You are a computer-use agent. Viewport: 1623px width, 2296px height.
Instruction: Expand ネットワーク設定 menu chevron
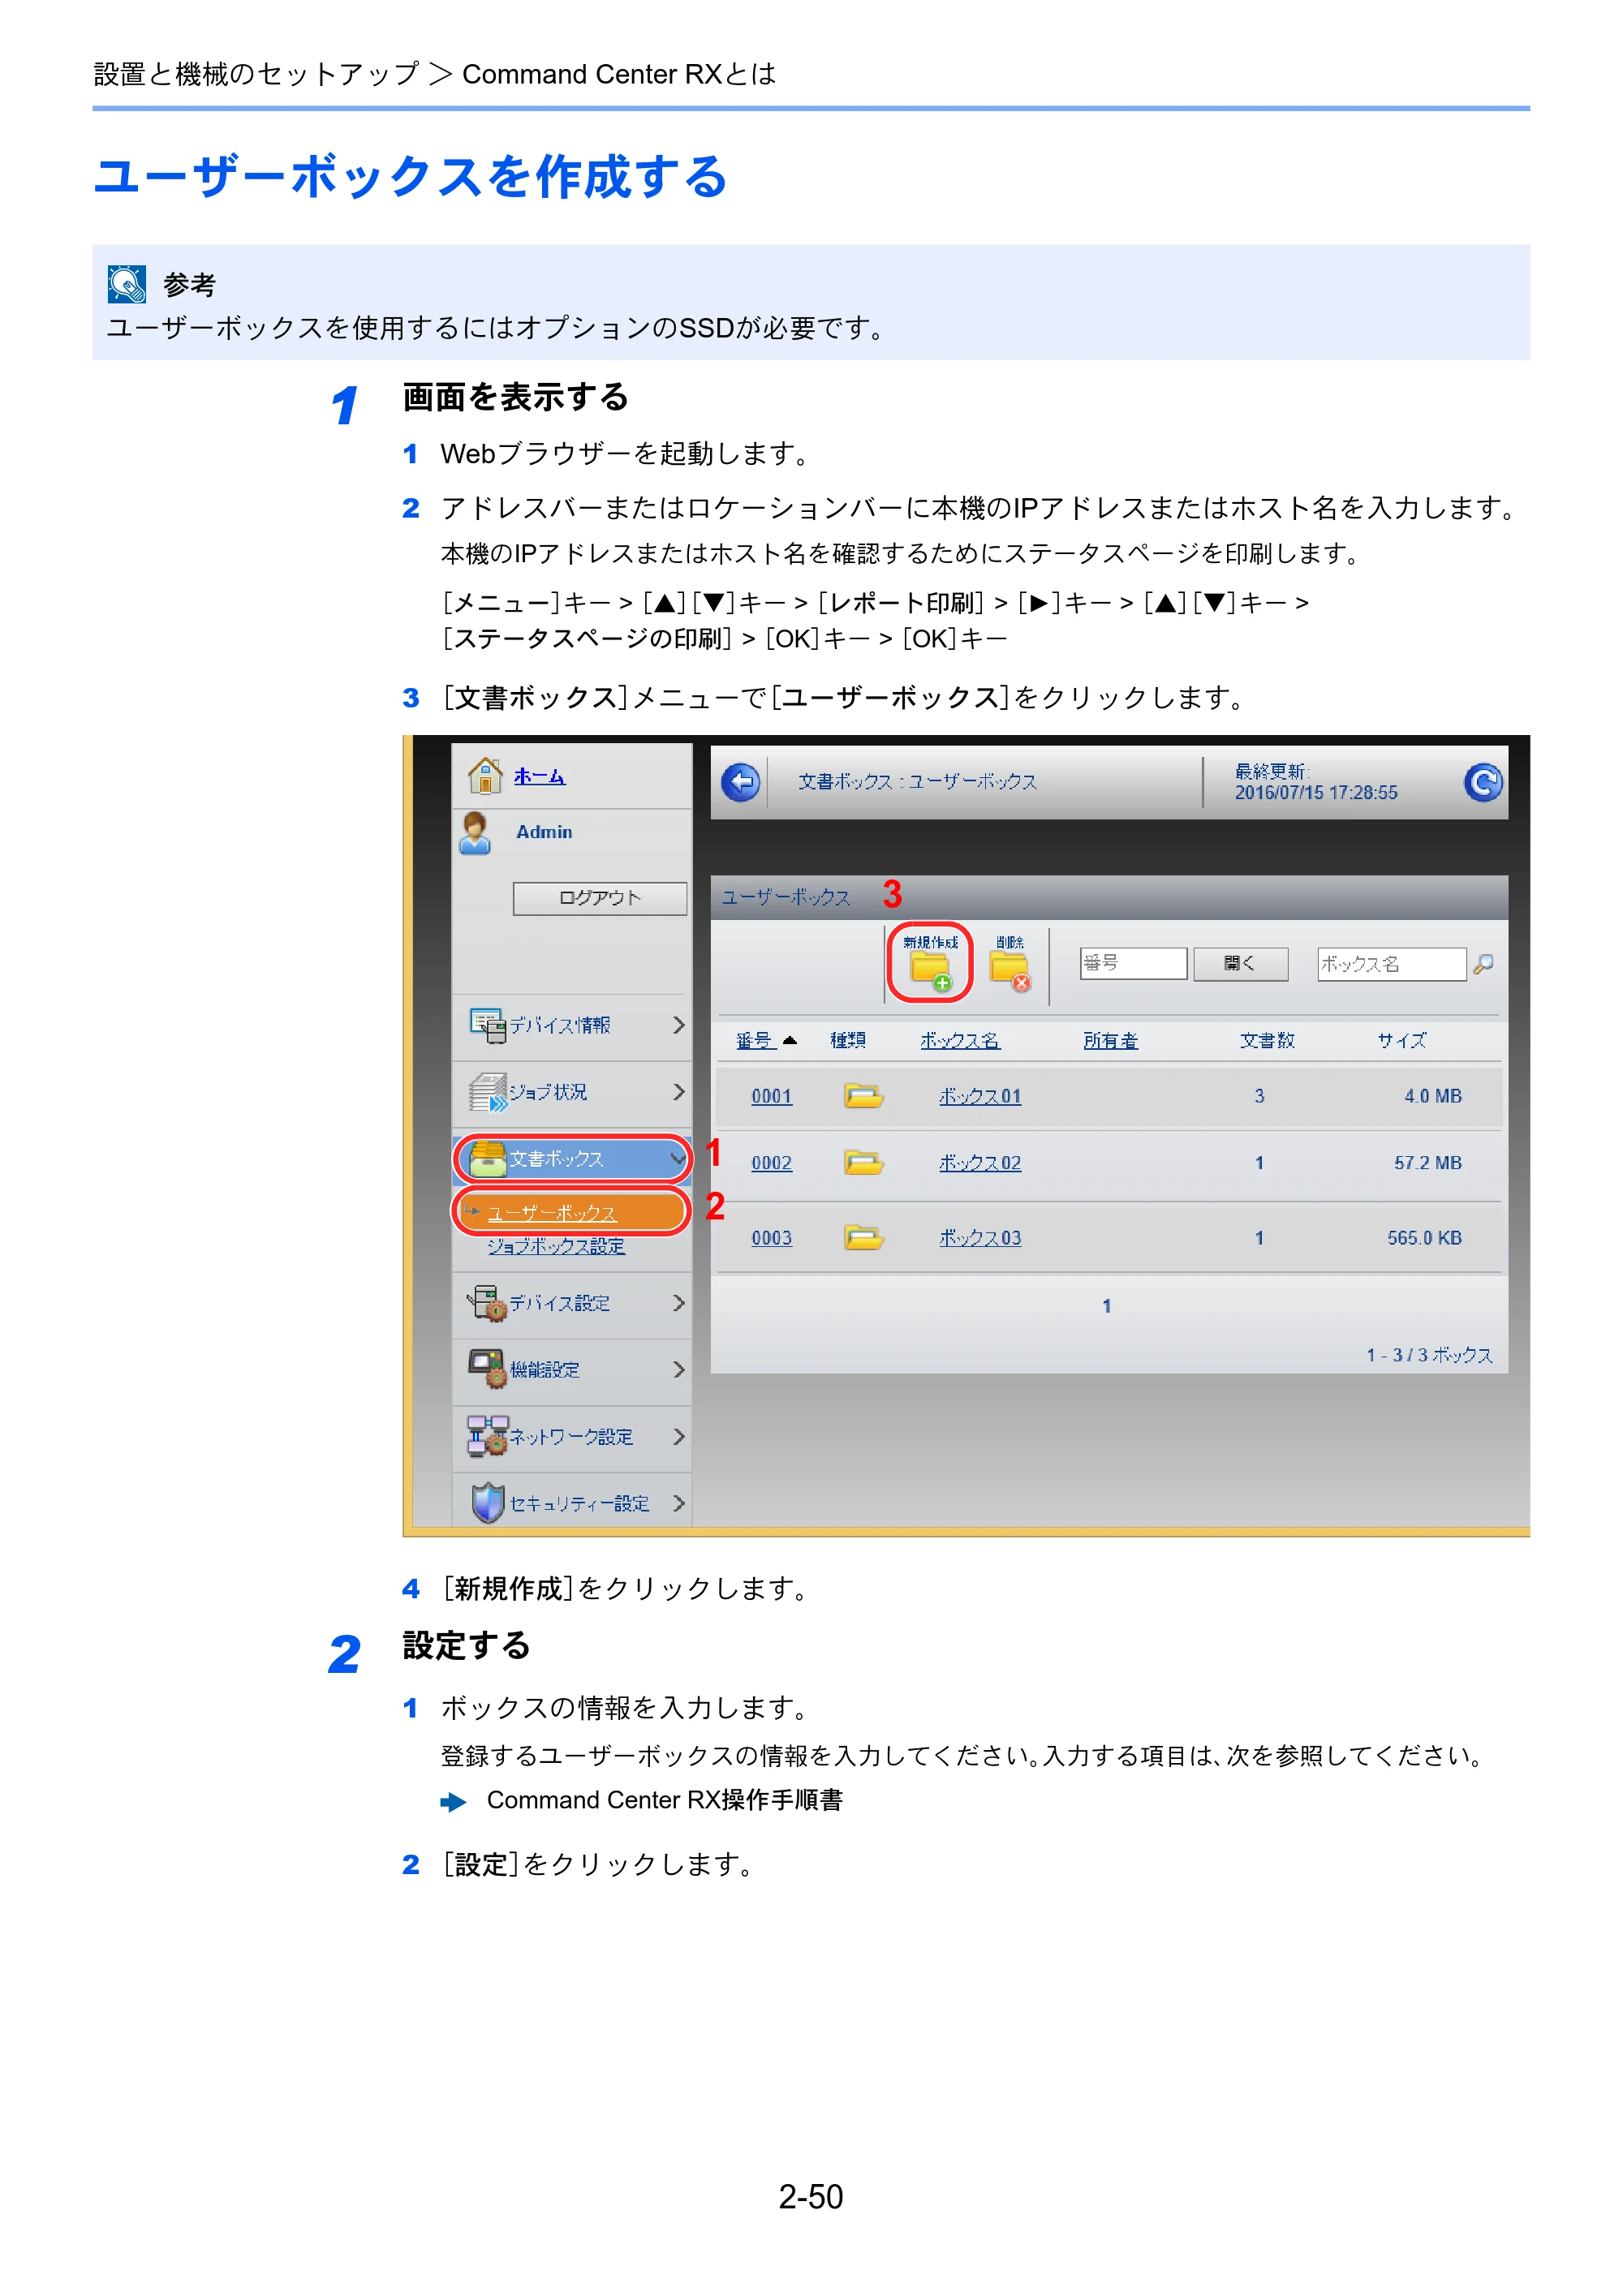pyautogui.click(x=679, y=1436)
